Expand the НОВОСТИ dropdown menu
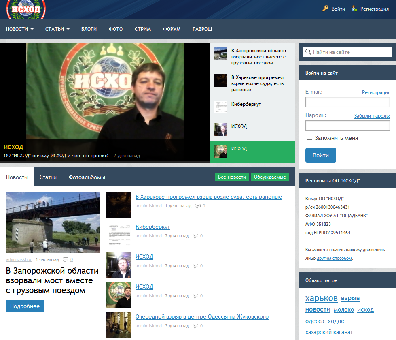 tap(19, 29)
